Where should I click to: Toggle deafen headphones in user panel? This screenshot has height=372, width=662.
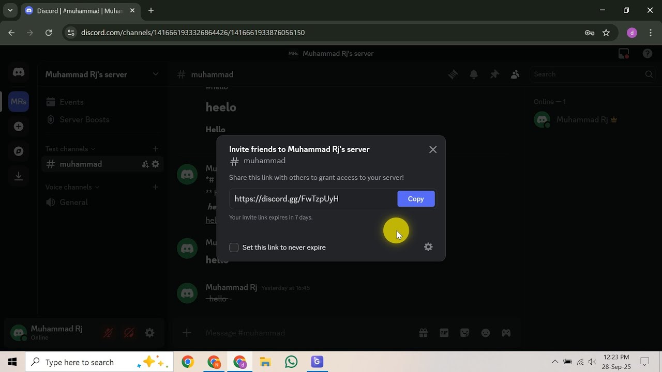click(129, 333)
